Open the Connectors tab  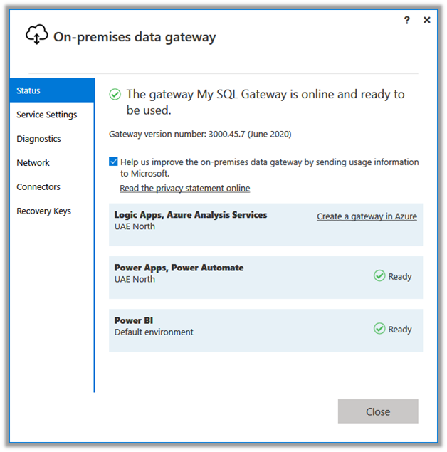tap(38, 187)
